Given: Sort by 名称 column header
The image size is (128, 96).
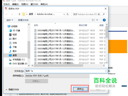Looking at the screenshot, I should (x=36, y=25).
